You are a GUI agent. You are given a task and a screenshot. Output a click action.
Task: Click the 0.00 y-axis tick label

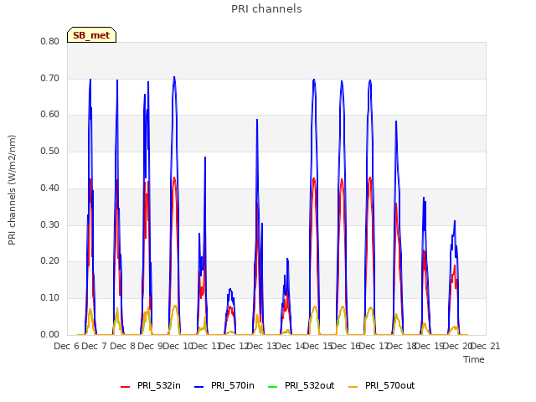[50, 335]
